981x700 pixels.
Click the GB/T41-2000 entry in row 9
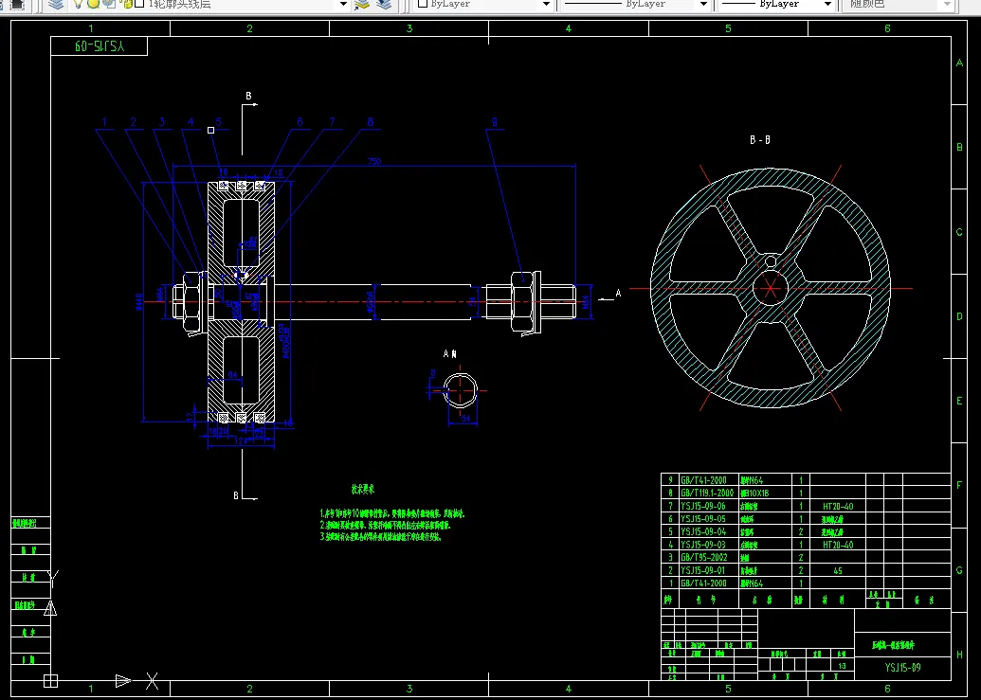(x=703, y=480)
